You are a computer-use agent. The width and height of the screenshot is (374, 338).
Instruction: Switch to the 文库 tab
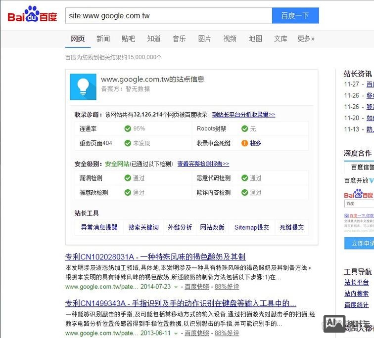tap(280, 39)
